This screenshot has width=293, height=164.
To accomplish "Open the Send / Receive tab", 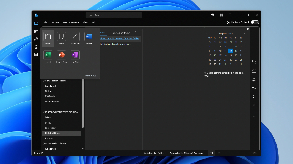I will [x=71, y=22].
